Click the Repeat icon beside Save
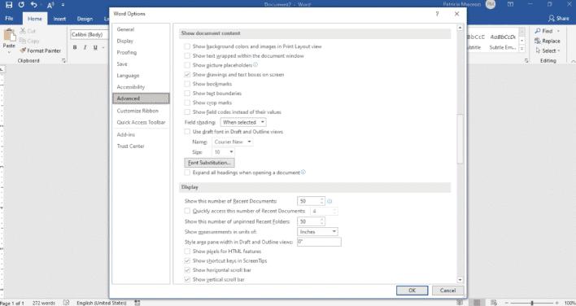576x306 pixels. [x=21, y=5]
